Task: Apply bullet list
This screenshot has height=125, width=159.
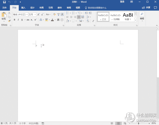Action: point(67,13)
